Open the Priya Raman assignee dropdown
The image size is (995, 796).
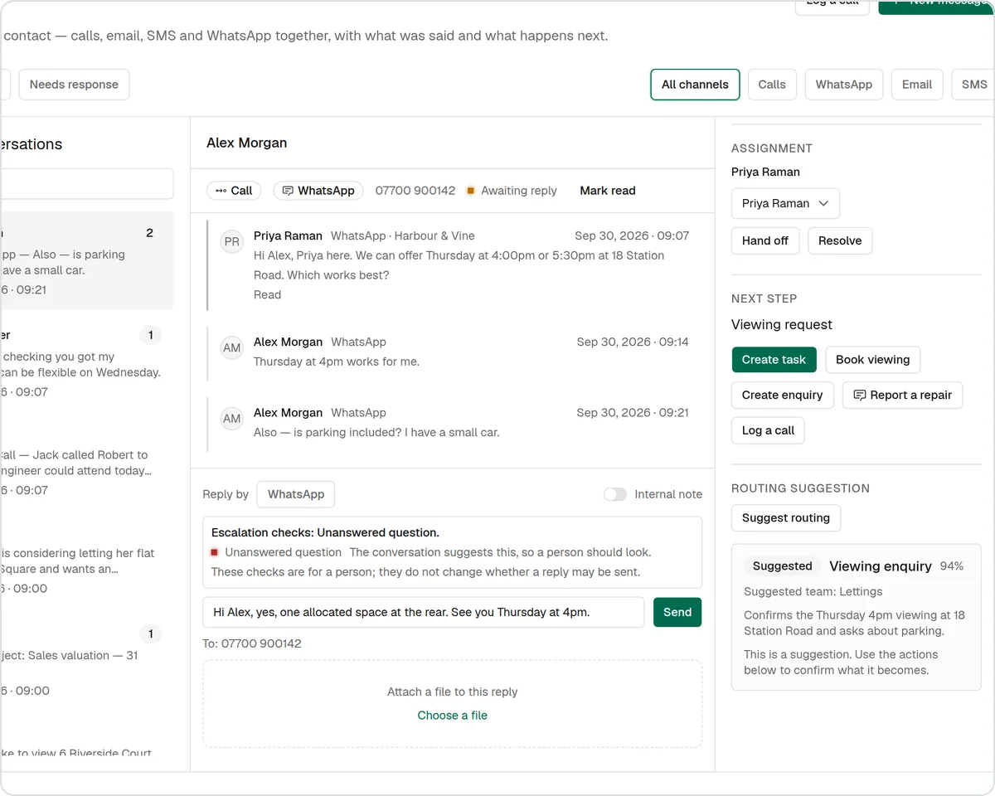(x=785, y=203)
